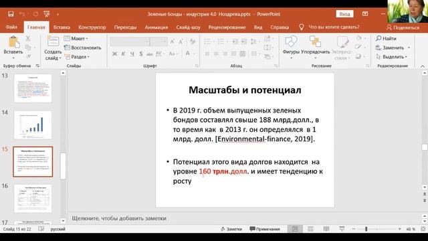Copy selection with the copy icon
Screen dimensions: 428x241
point(28,48)
